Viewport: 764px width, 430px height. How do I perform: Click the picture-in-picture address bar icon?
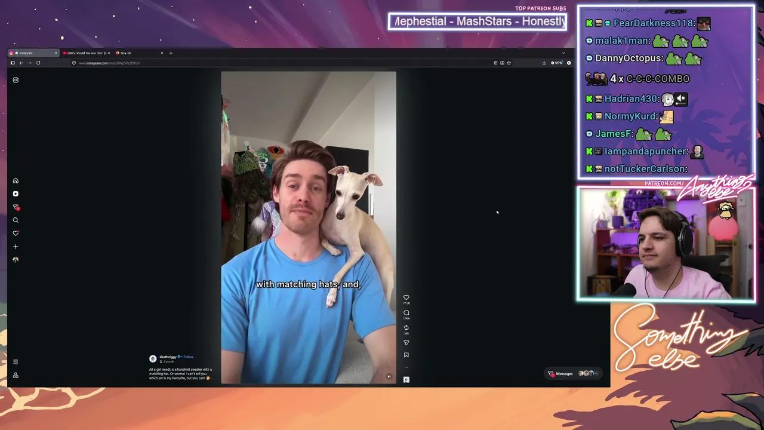click(x=502, y=63)
